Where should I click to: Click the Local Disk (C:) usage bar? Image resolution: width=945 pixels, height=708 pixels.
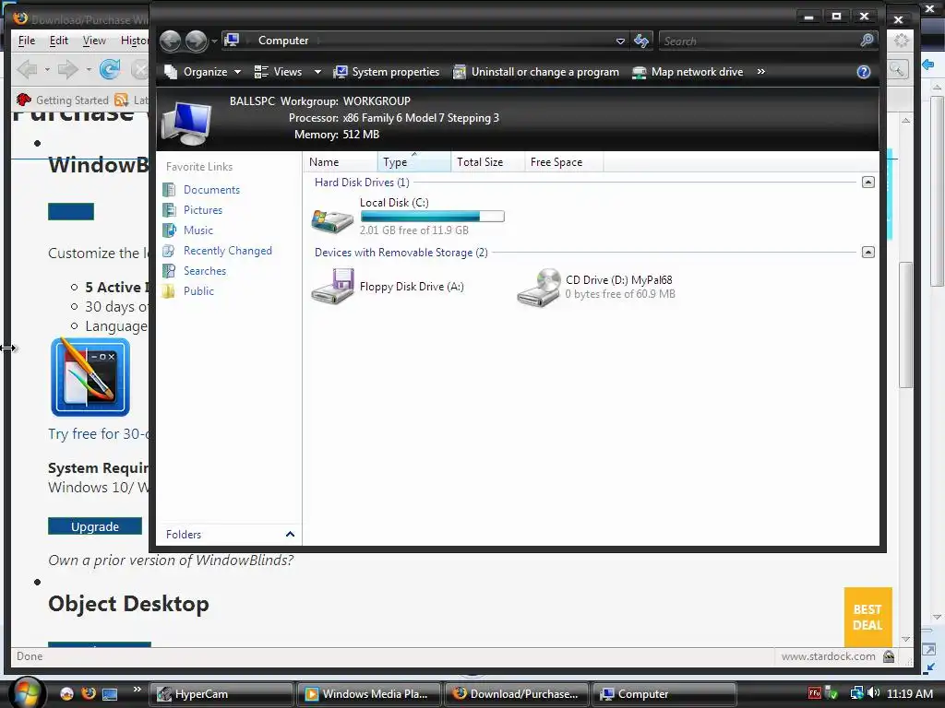point(432,216)
